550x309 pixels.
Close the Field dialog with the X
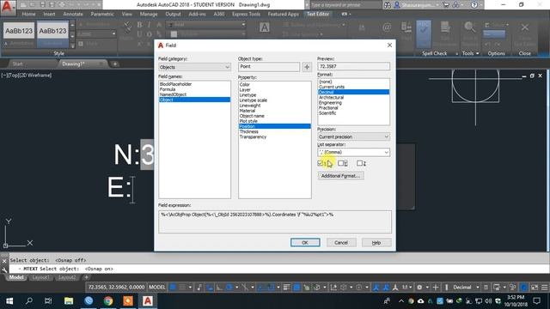point(389,45)
